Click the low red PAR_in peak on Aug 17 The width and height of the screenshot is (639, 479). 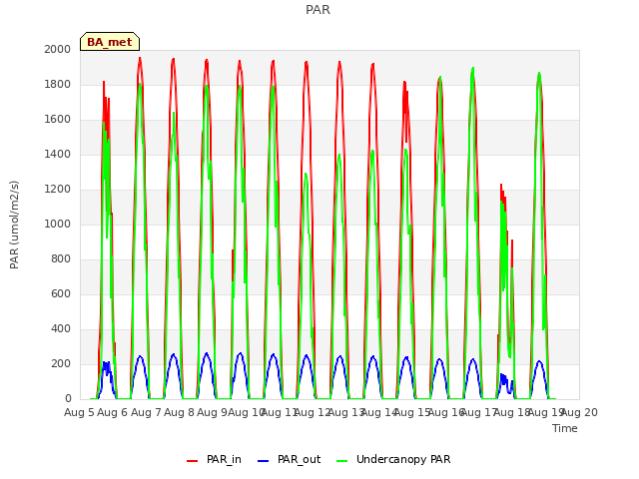click(501, 186)
